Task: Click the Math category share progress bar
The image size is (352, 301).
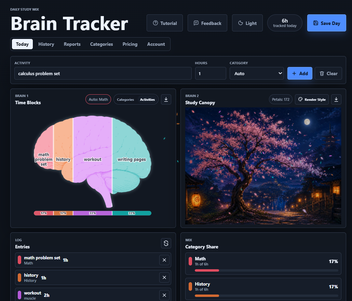Action: click(267, 270)
